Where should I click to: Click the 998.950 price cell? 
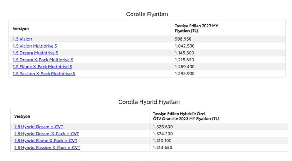click(x=183, y=39)
